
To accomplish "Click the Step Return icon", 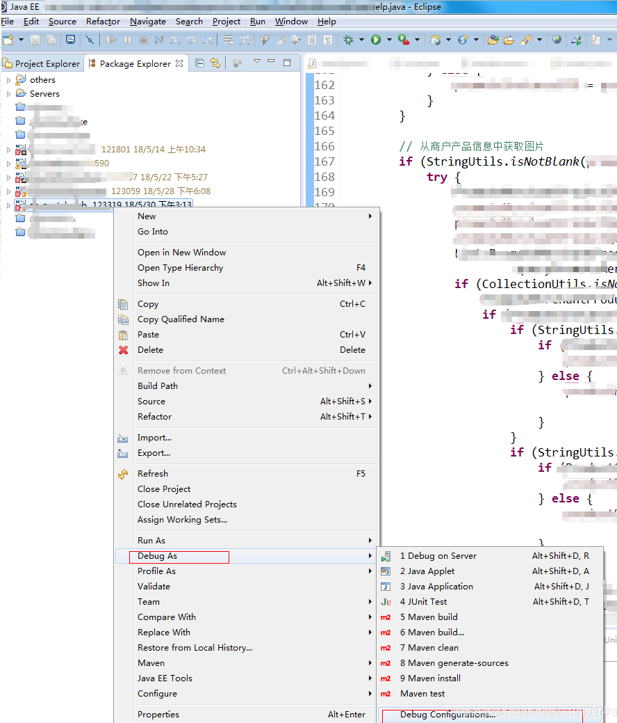I will point(208,40).
